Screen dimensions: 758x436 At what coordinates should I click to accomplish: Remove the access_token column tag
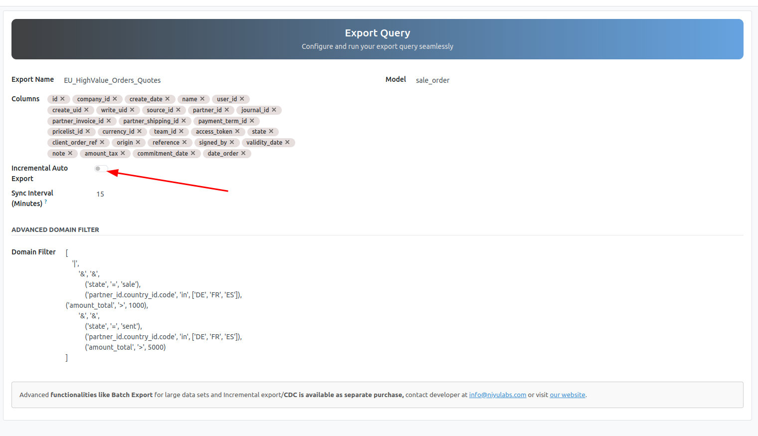(x=237, y=131)
